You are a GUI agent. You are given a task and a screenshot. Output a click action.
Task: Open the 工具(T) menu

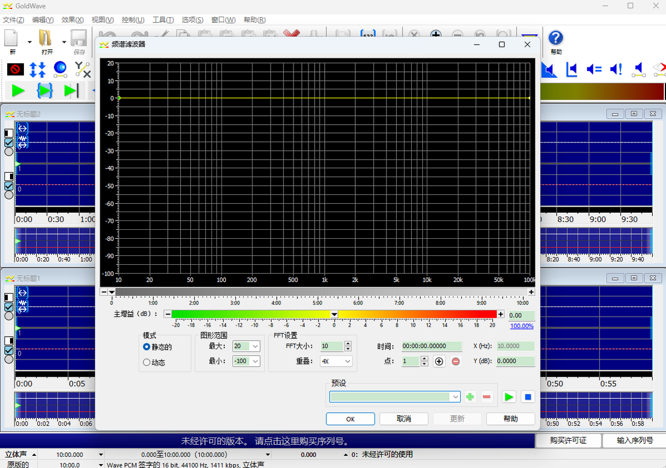tap(163, 20)
